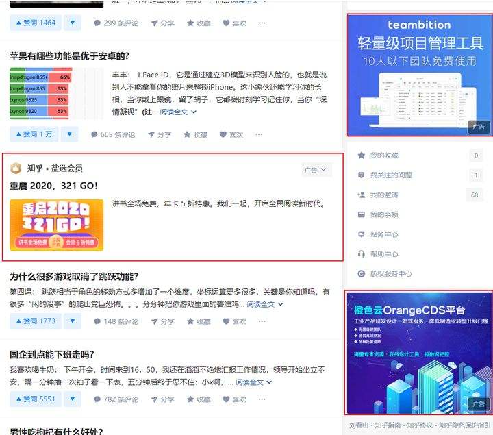
Task: Favorite the answer with 782 comments
Action: point(199,399)
